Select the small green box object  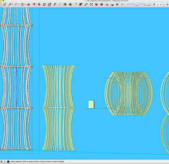click(91, 105)
